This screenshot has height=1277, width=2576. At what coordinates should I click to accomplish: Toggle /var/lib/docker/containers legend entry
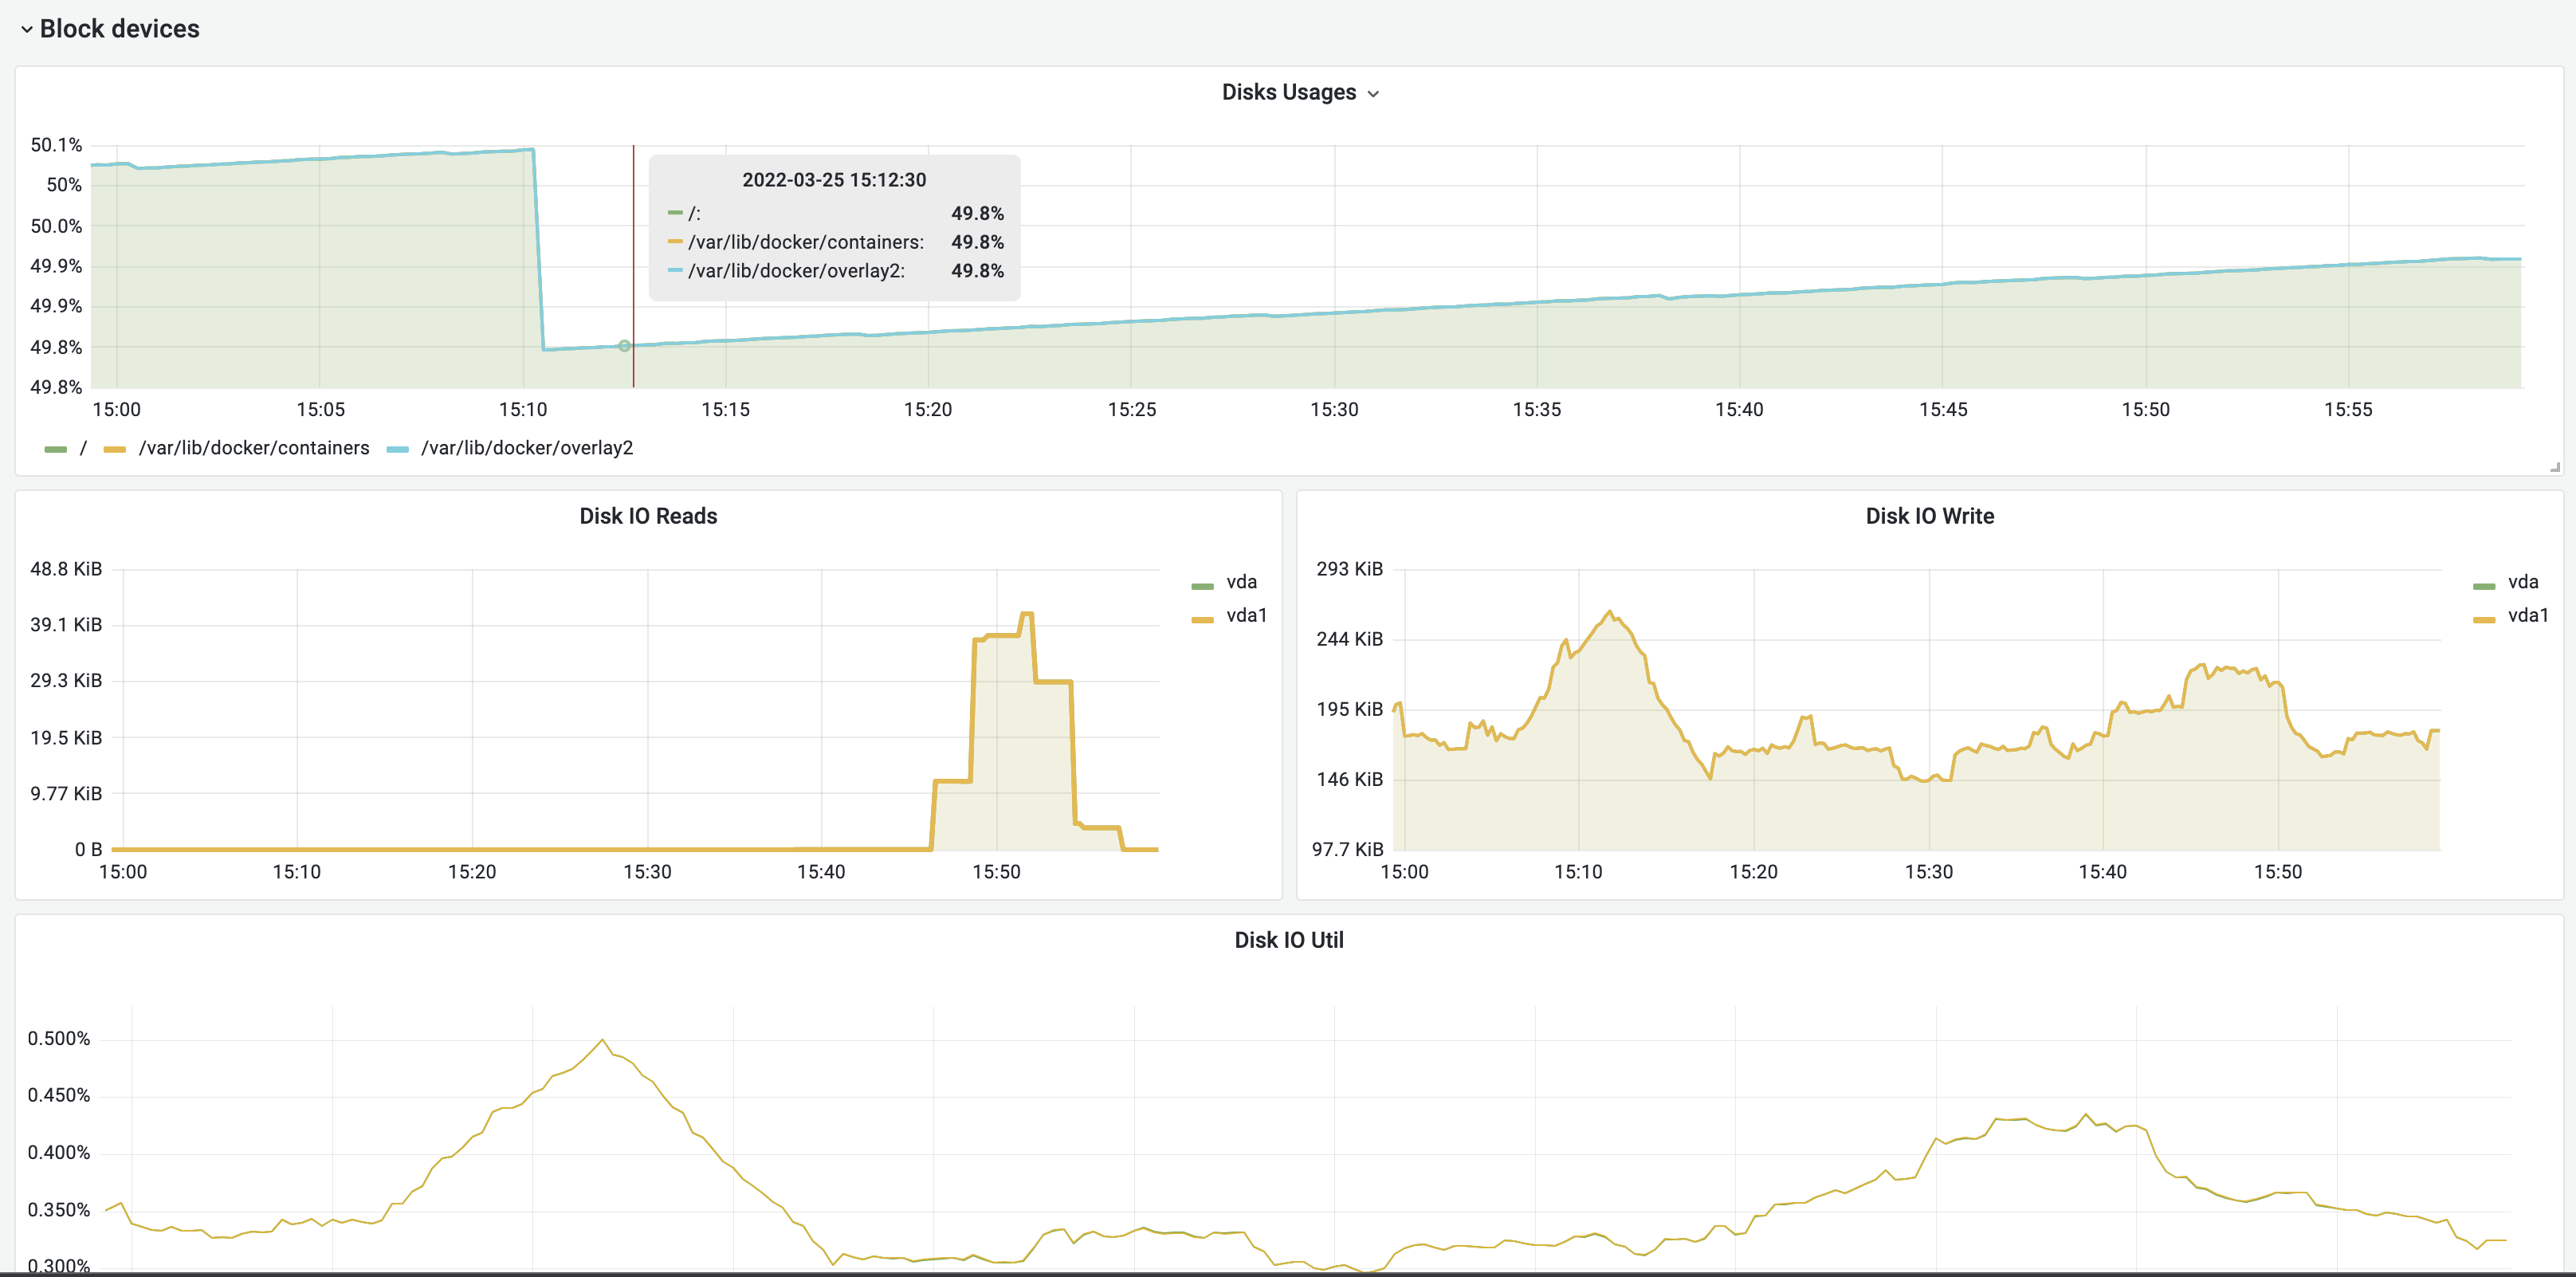(253, 448)
